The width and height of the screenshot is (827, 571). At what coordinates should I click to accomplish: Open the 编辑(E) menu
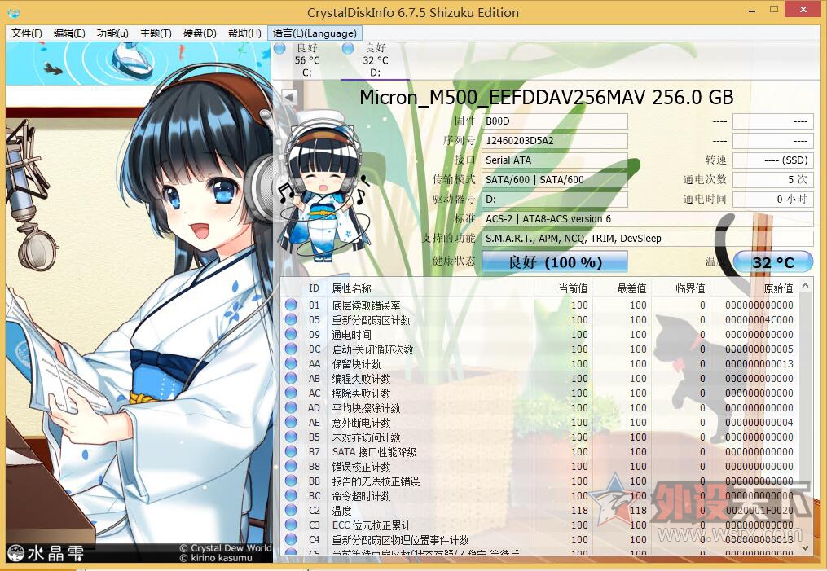69,33
